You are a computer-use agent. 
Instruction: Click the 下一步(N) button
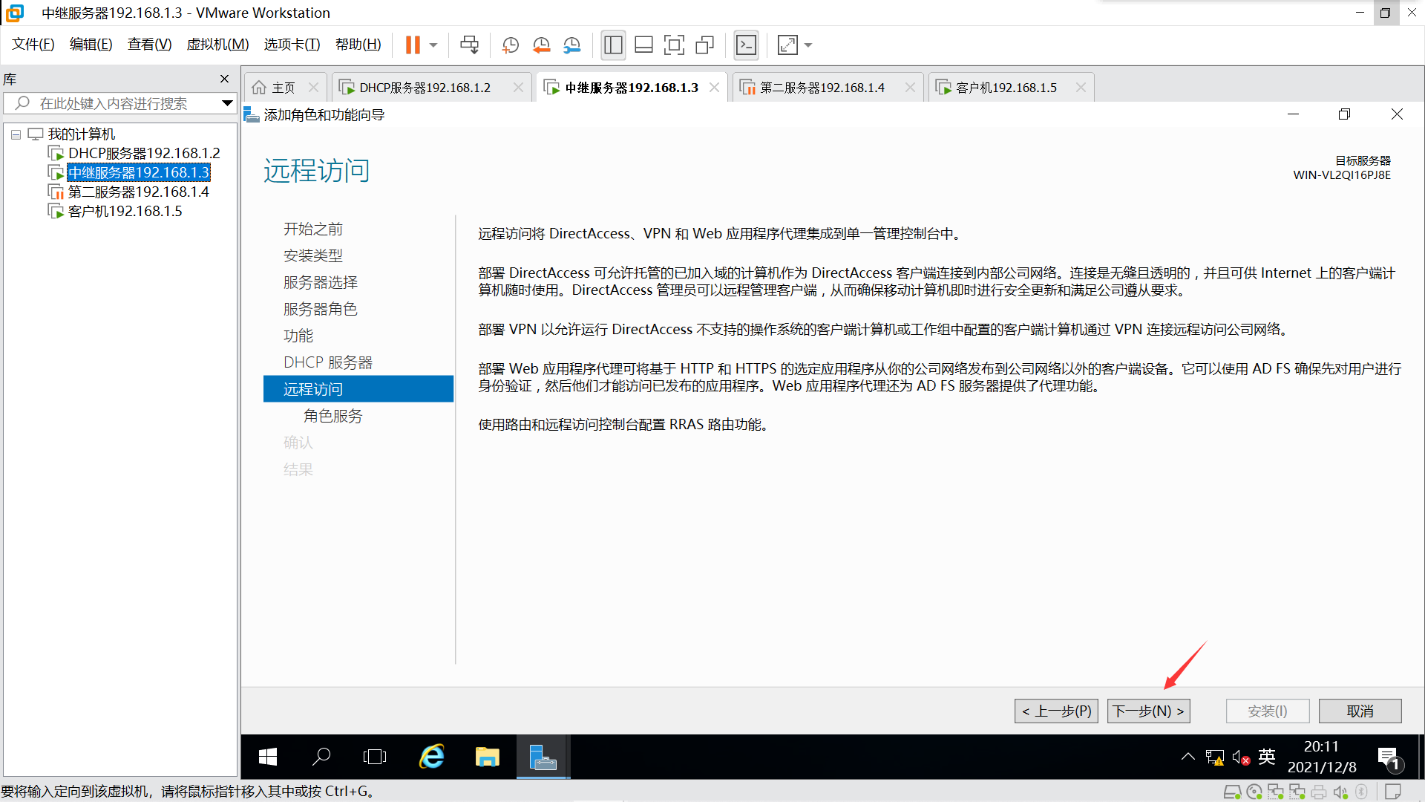[1148, 711]
